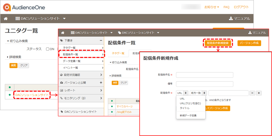Viewport: 272px width, 136px height.
Task: Open DACソリューションサイト menu in back window
Action: [x=41, y=19]
